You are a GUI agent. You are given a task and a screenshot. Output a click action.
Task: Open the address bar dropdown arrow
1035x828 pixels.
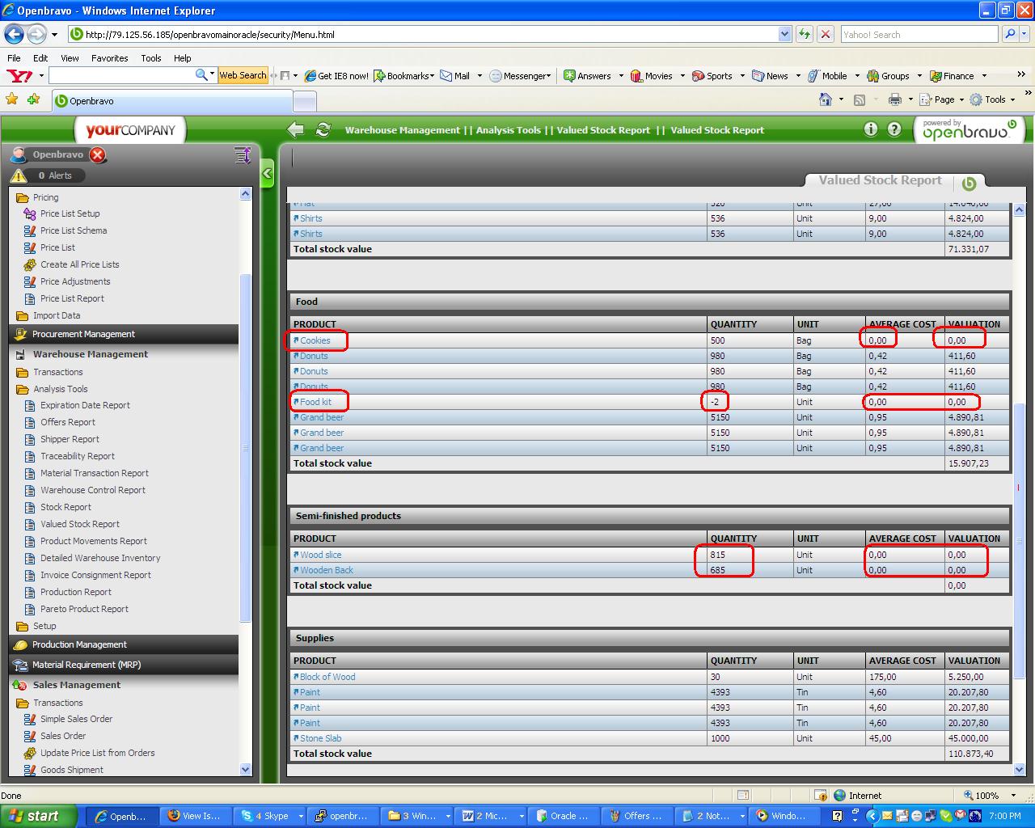click(x=784, y=34)
